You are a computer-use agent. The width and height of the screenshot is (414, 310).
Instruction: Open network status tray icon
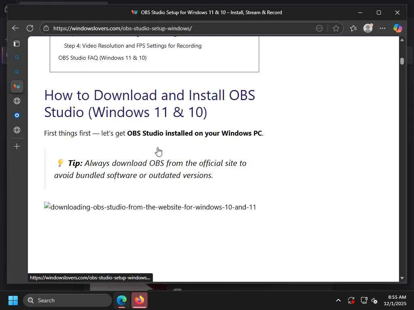point(364,300)
